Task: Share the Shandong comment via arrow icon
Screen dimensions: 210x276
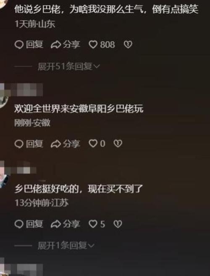Action: [x=56, y=45]
